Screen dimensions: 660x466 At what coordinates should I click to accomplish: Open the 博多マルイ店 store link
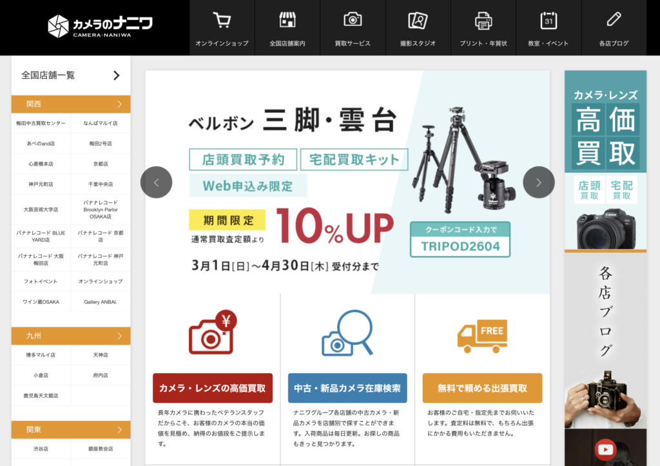[x=41, y=355]
